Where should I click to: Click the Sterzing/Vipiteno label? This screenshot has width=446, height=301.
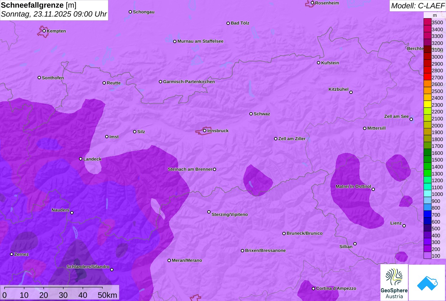(230, 214)
